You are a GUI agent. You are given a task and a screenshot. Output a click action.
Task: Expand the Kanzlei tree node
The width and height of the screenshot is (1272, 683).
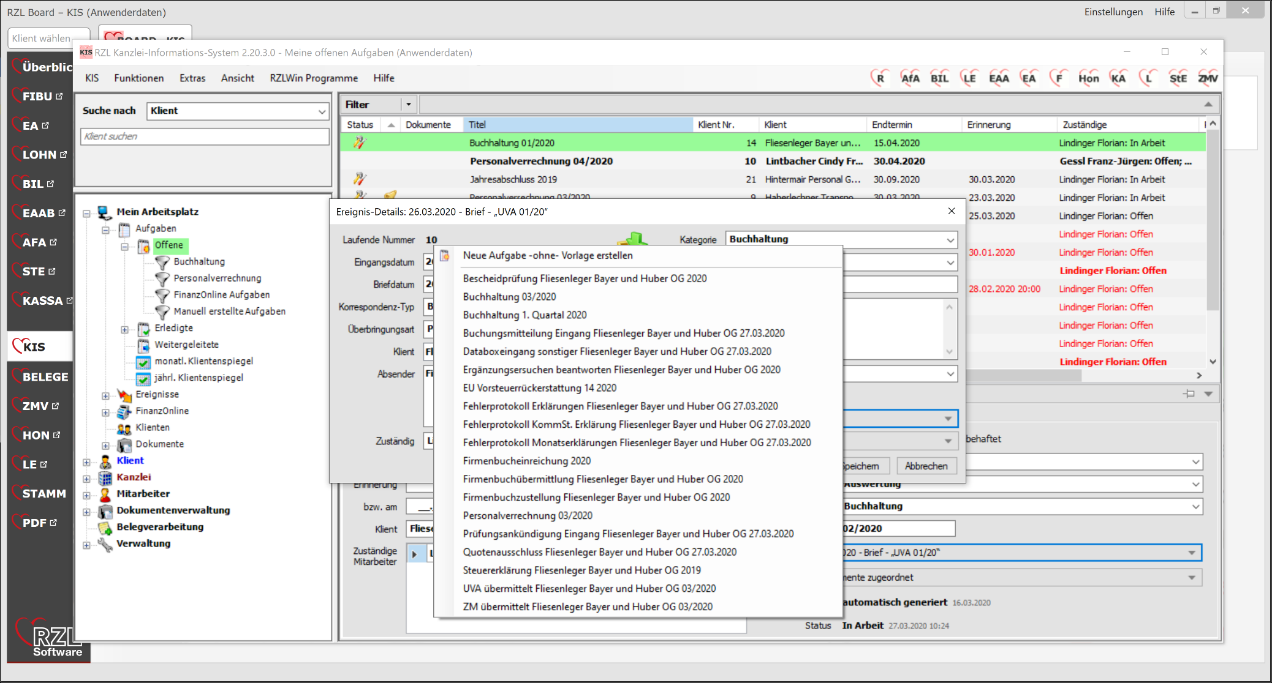point(86,478)
